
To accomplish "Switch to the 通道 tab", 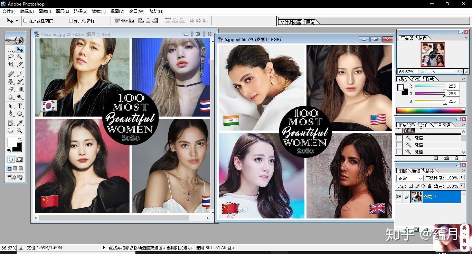I will coord(416,171).
